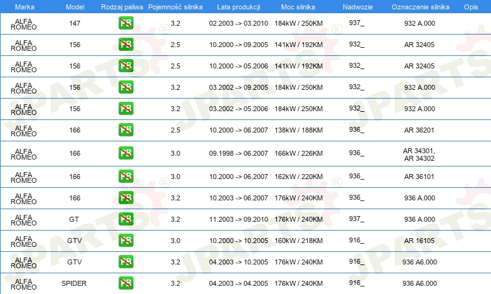Screen dimensions: 491x294
Task: Click fuel icon in the 166 3.2 row
Action: (x=126, y=198)
